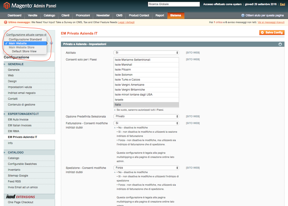Open the Catalogo menu

49,15
